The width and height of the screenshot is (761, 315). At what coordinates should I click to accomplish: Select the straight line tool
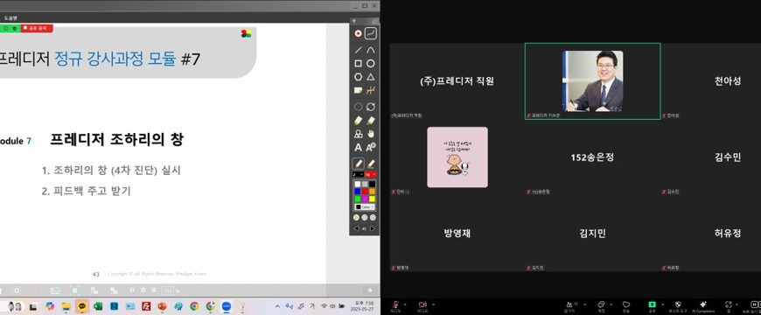pos(358,50)
